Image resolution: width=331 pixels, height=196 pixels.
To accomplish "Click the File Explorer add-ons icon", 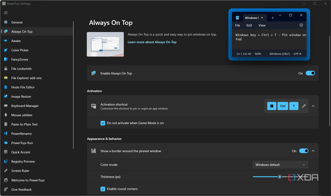I will coord(6,78).
